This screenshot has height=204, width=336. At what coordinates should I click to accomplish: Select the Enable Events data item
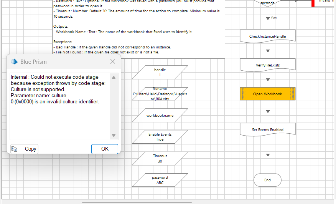pyautogui.click(x=160, y=137)
